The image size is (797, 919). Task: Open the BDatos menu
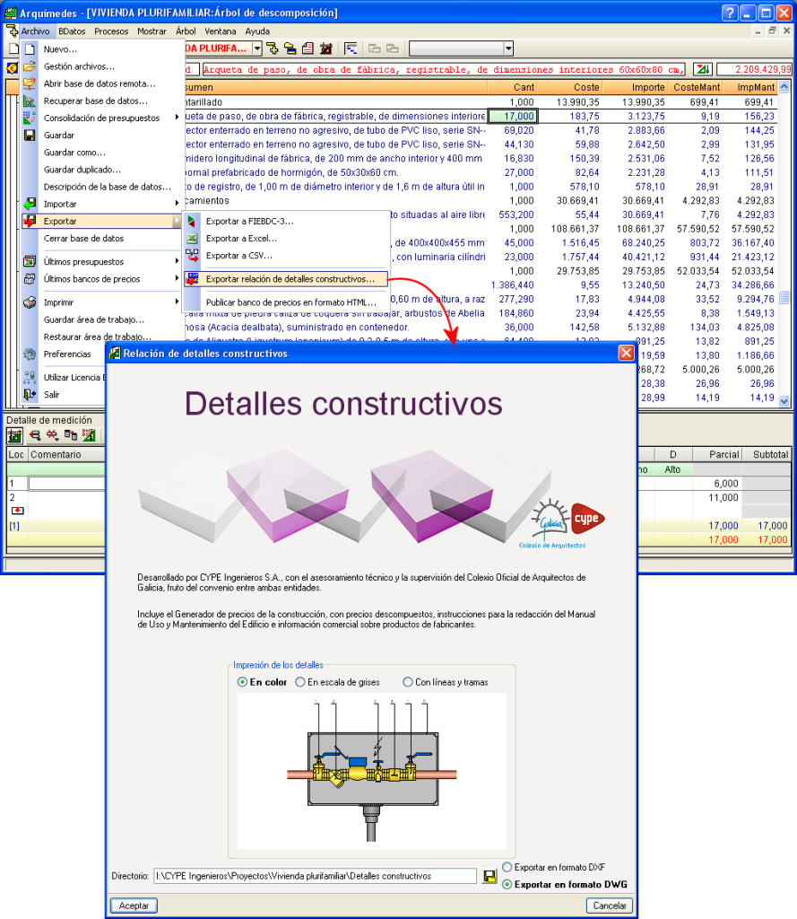point(72,31)
